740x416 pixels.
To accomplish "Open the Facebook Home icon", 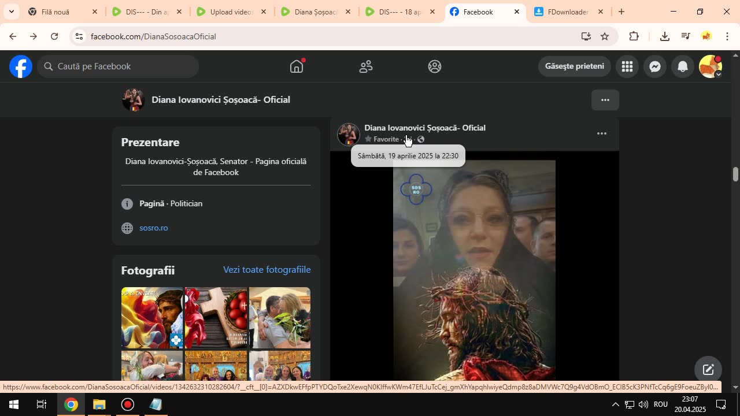I will tap(297, 66).
